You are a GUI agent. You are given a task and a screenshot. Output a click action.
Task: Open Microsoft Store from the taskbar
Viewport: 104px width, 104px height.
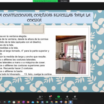click(14, 102)
